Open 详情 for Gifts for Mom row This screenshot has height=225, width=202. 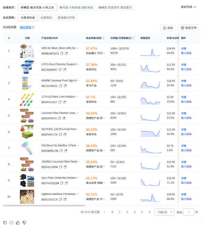(184, 48)
